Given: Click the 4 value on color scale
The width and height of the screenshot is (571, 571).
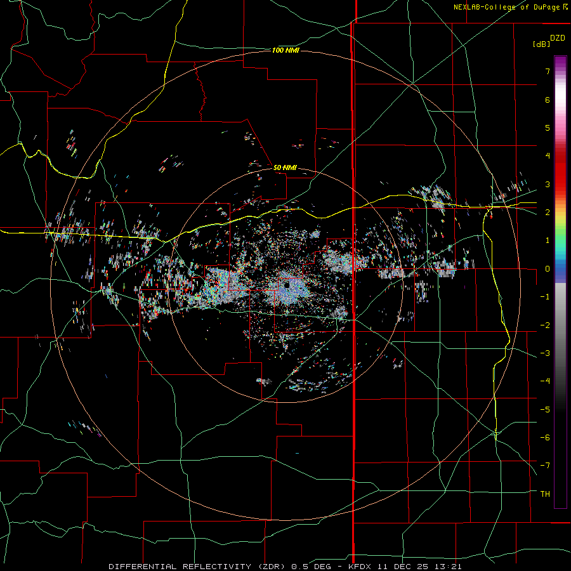Looking at the screenshot, I should (x=548, y=156).
